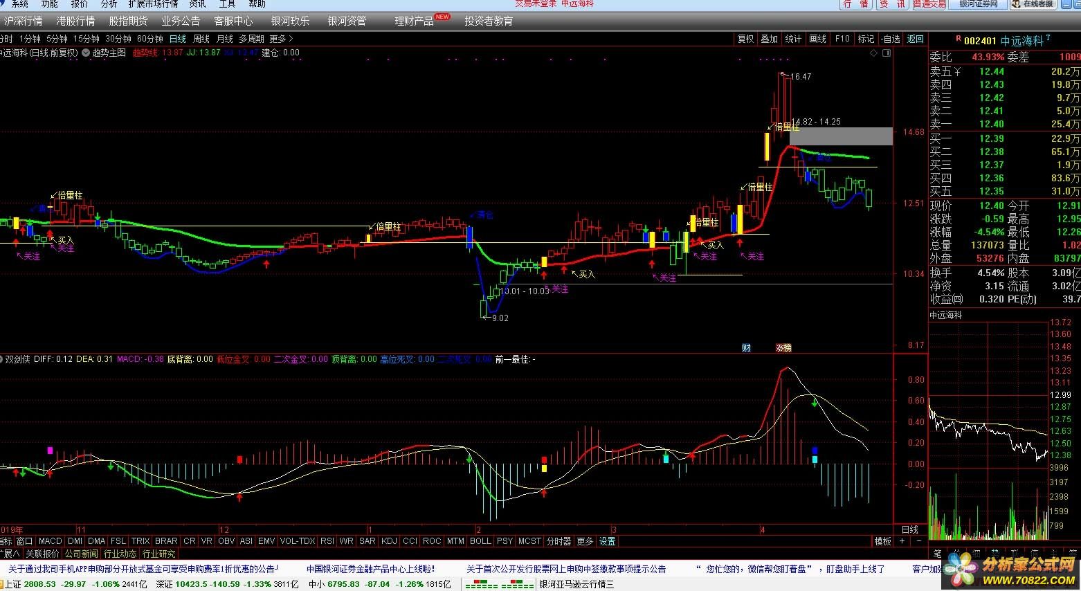The image size is (1081, 591).
Task: Select OBV indicator tab
Action: tap(226, 541)
